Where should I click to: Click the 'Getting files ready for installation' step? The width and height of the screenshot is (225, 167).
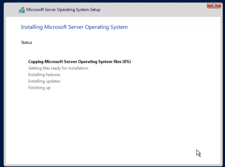coord(58,68)
